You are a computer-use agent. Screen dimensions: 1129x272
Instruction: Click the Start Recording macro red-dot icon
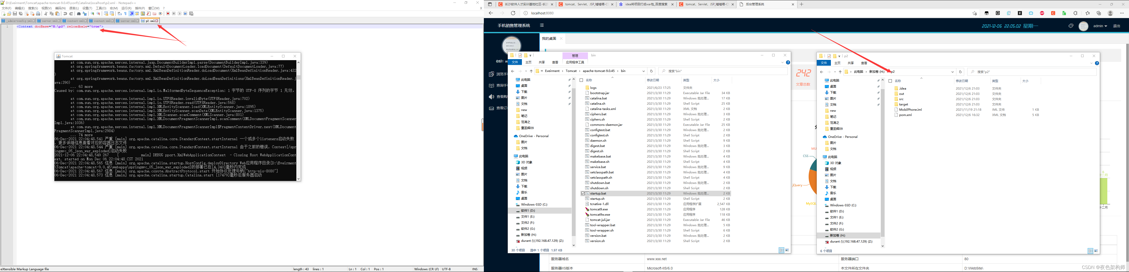pos(168,14)
